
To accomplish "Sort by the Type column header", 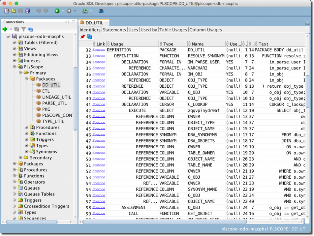I will pos(173,44).
